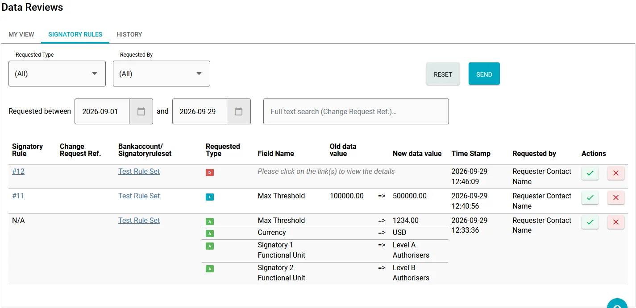Click the new value 500000.00
This screenshot has height=308, width=636.
410,196
